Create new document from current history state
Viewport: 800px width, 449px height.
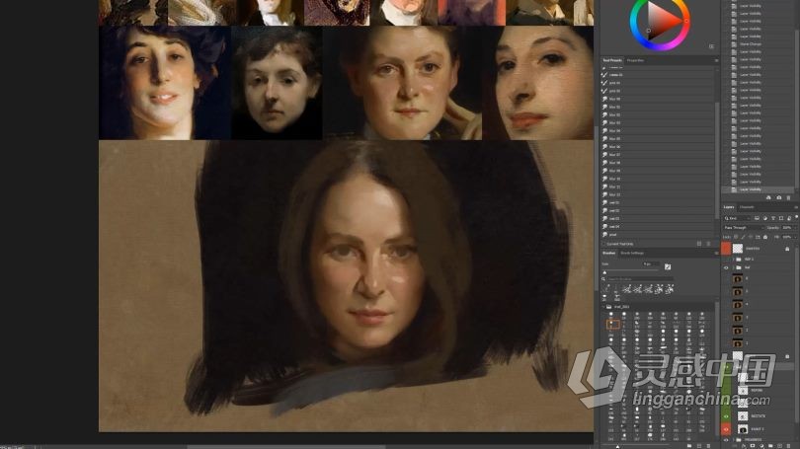coord(768,197)
